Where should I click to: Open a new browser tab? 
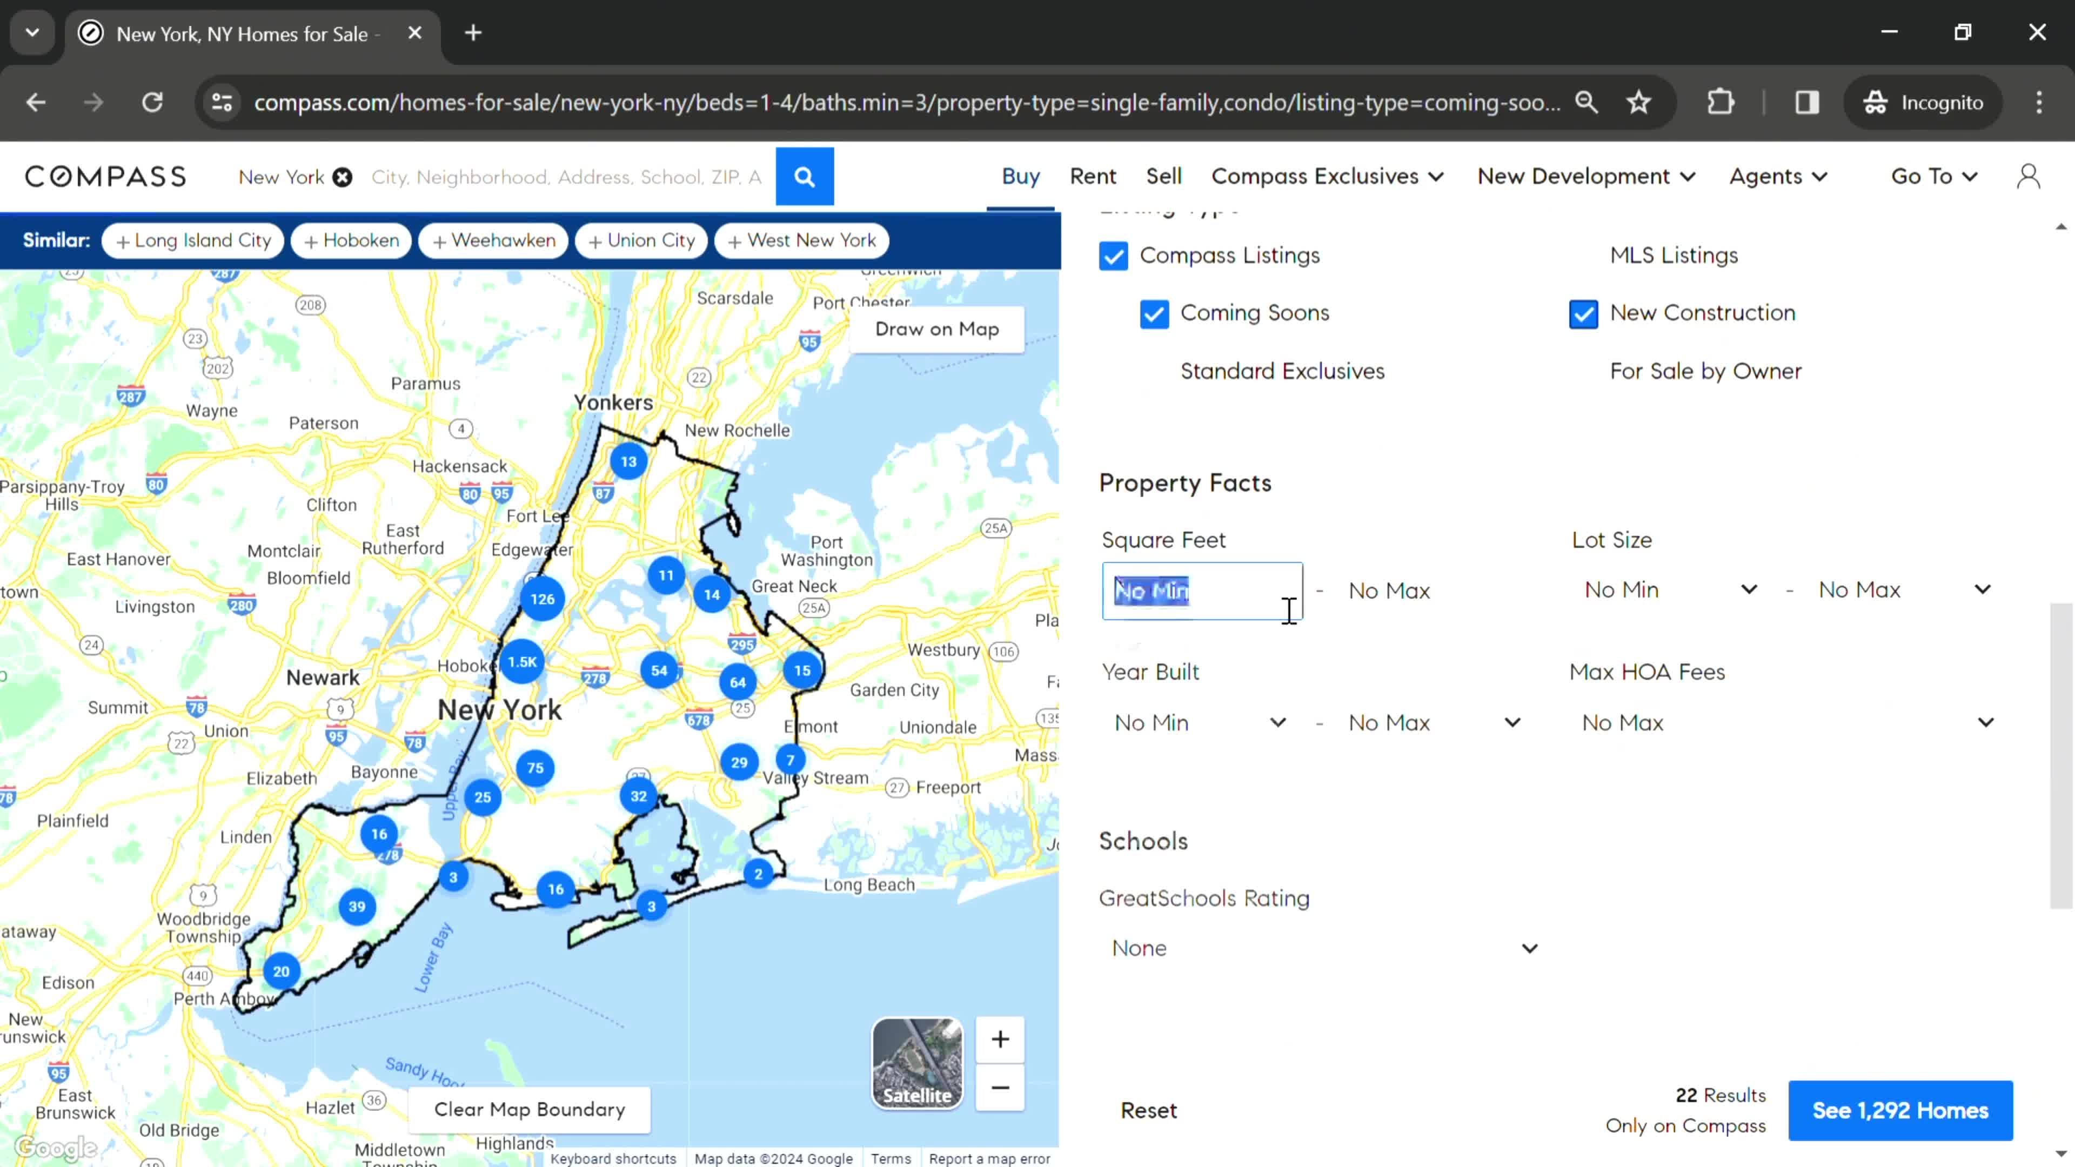[x=474, y=33]
